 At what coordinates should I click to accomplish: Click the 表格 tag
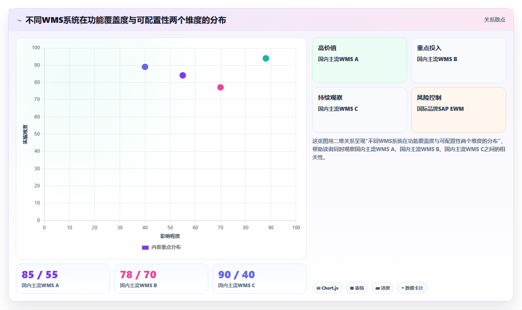(x=357, y=288)
